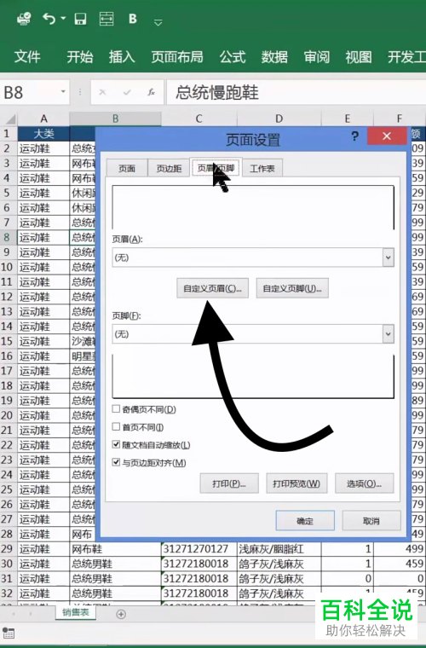Click the name box showing B8
This screenshot has width=426, height=648.
(x=29, y=92)
